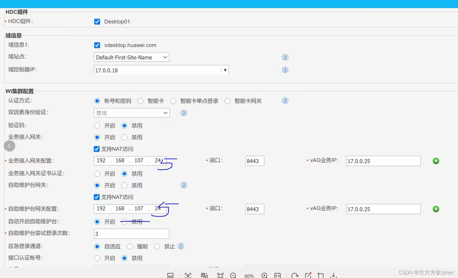458x278 pixels.
Task: Click the port field in 自助维护台网关配置 row
Action: [x=255, y=209]
